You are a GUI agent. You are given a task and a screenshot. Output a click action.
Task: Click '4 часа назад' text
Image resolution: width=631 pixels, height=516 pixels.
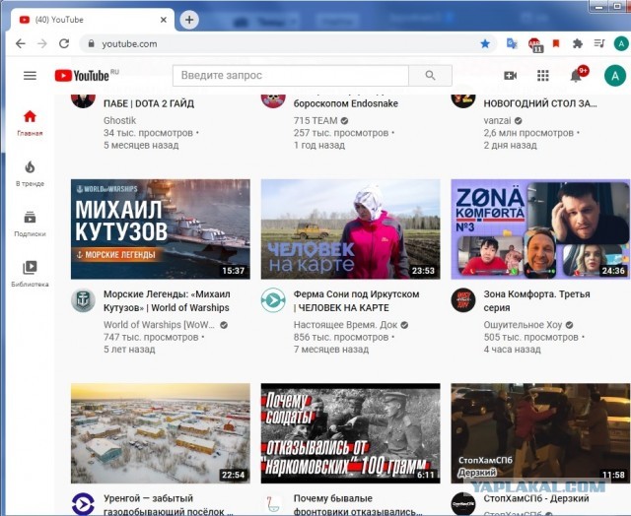tap(512, 350)
